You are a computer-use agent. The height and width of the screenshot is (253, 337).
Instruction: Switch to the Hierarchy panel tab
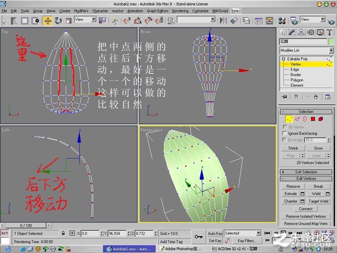pyautogui.click(x=301, y=32)
